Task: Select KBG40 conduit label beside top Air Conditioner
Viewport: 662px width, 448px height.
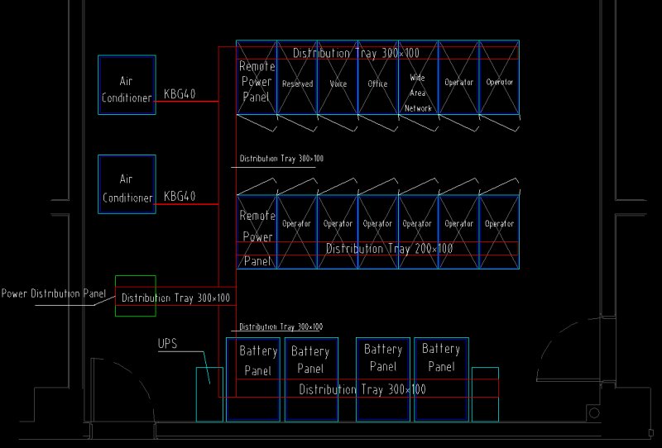Action: pos(180,93)
